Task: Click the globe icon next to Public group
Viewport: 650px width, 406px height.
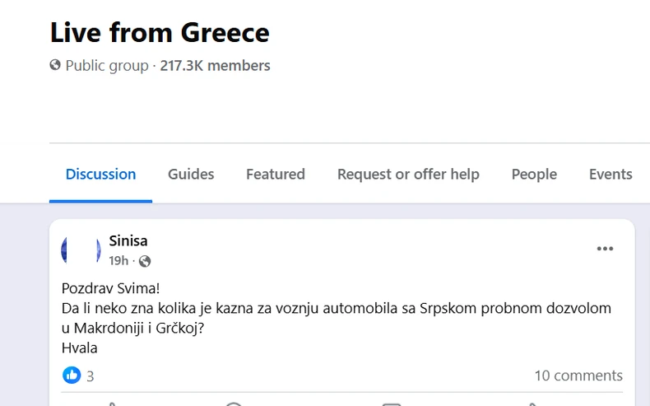Action: [x=55, y=65]
